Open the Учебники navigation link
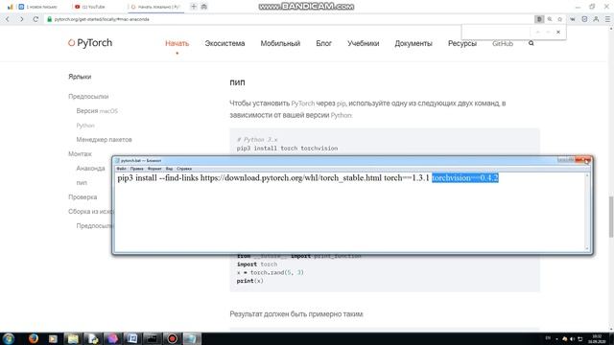 pos(363,43)
